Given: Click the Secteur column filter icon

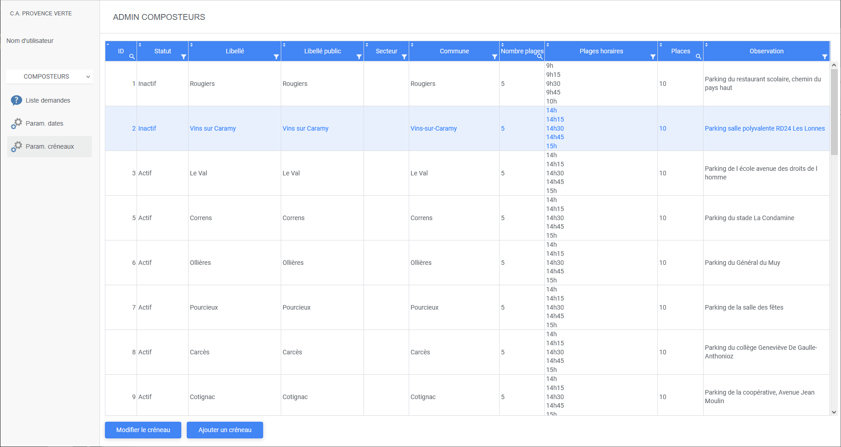Looking at the screenshot, I should click(404, 56).
